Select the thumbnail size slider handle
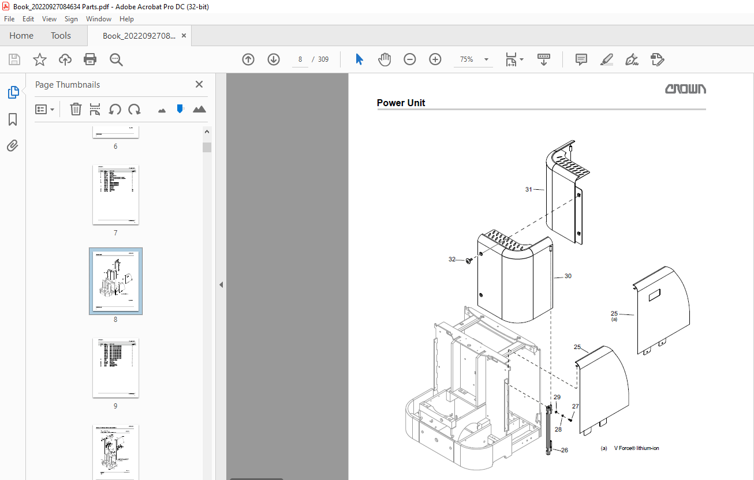 [180, 108]
